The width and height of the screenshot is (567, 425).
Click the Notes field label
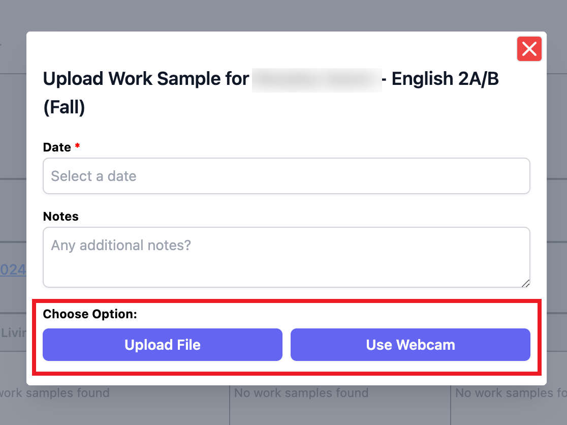coord(61,217)
